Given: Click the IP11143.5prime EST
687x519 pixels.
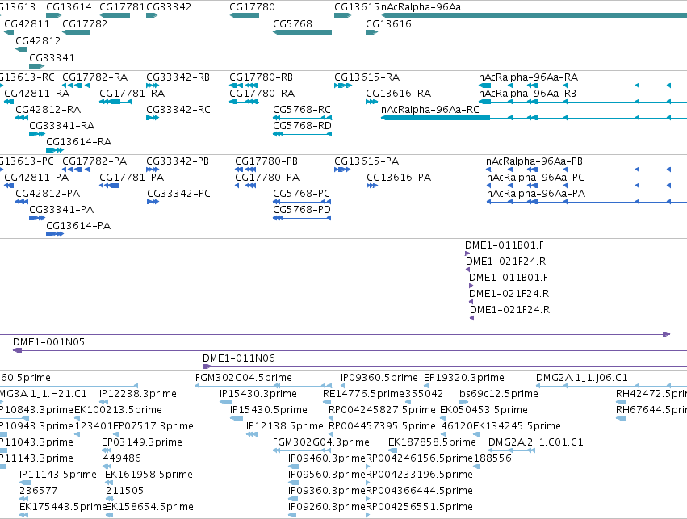Looking at the screenshot, I should coord(58,475).
